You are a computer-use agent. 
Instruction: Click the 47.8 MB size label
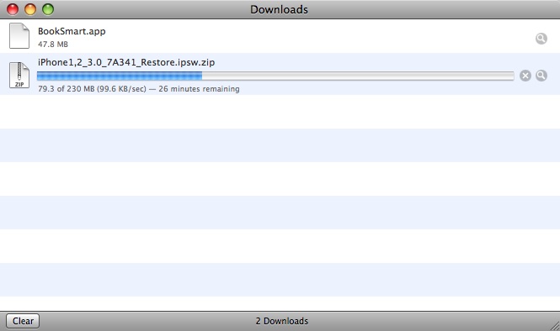coord(53,45)
